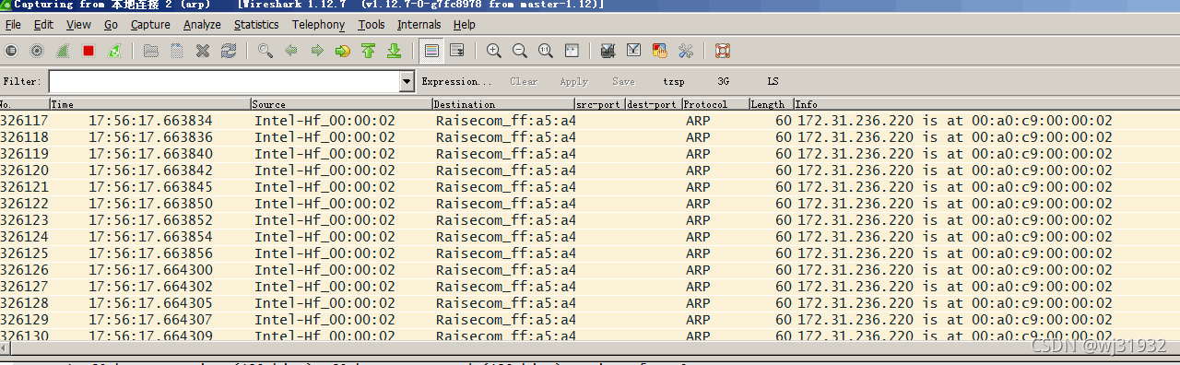The height and width of the screenshot is (365, 1180).
Task: Toggle colorize packet list icon
Action: click(431, 51)
